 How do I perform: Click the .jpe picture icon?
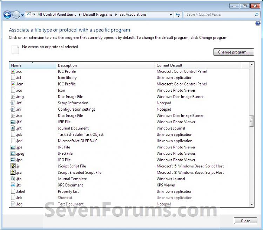tap(13, 147)
